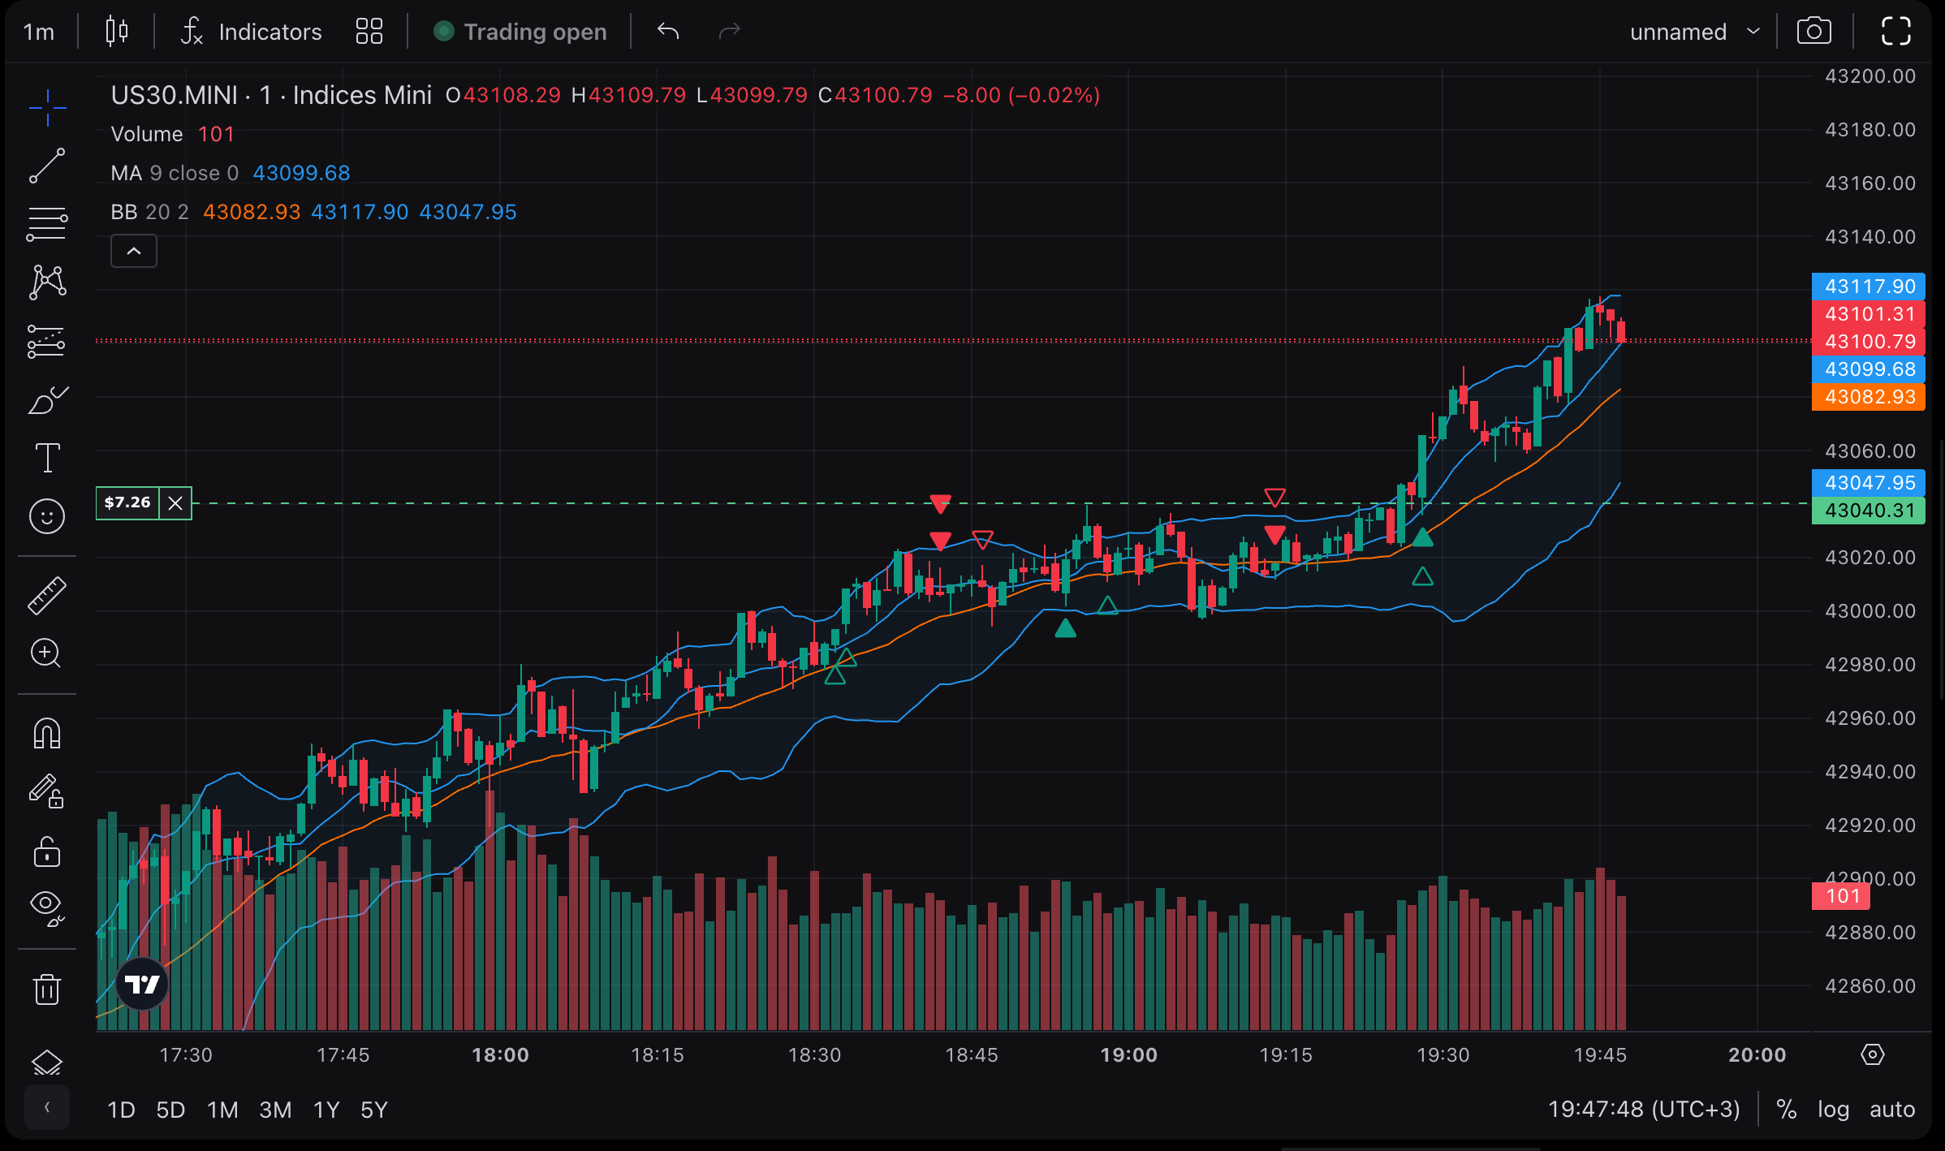This screenshot has height=1151, width=1945.
Task: Activate the zoom in tool
Action: tap(47, 653)
